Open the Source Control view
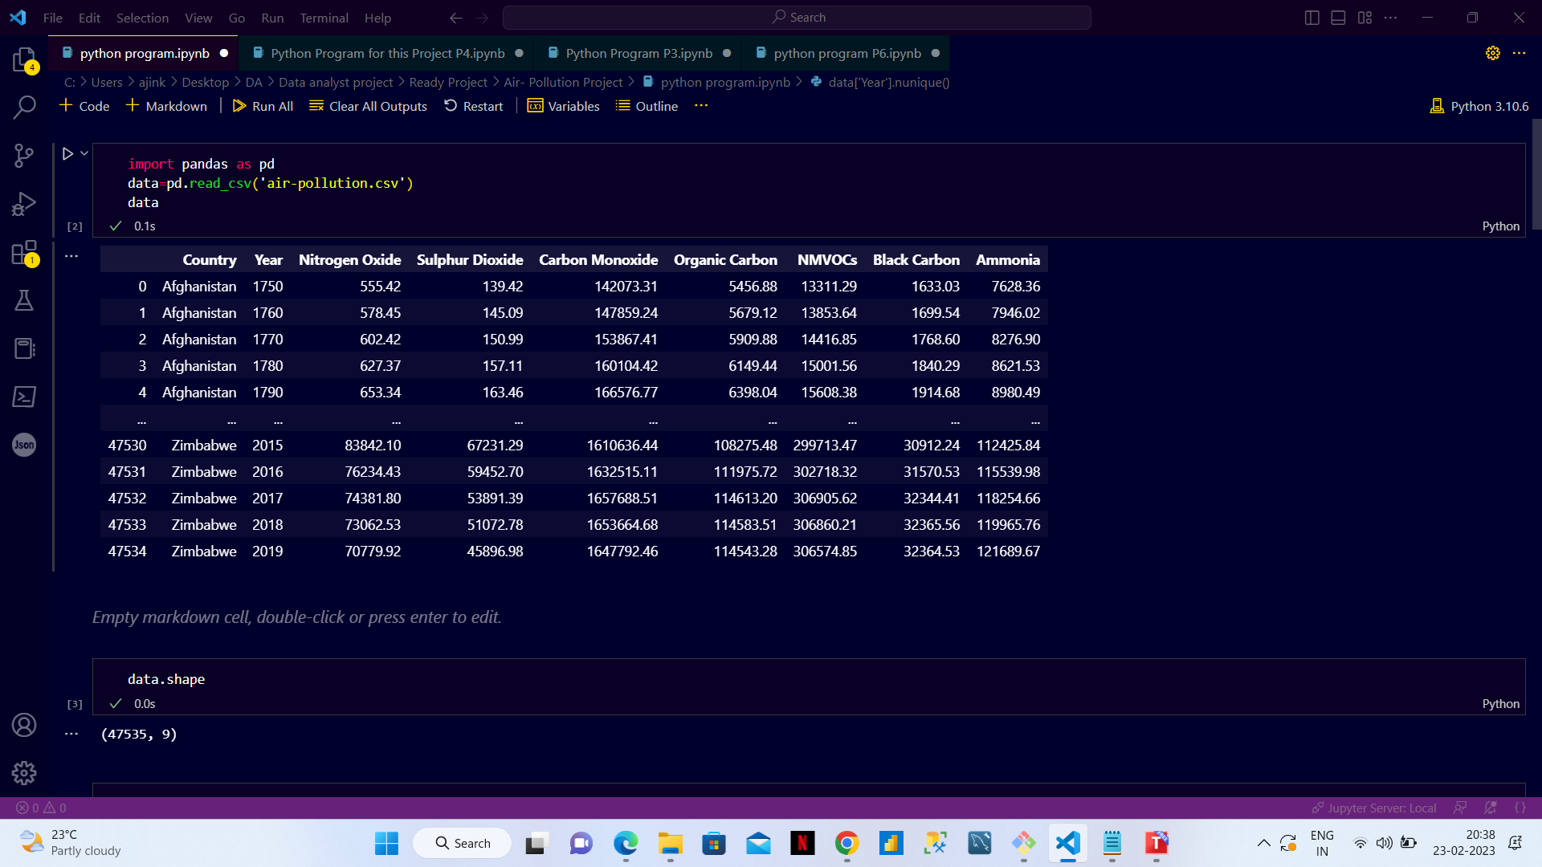Image resolution: width=1542 pixels, height=867 pixels. pos(24,156)
